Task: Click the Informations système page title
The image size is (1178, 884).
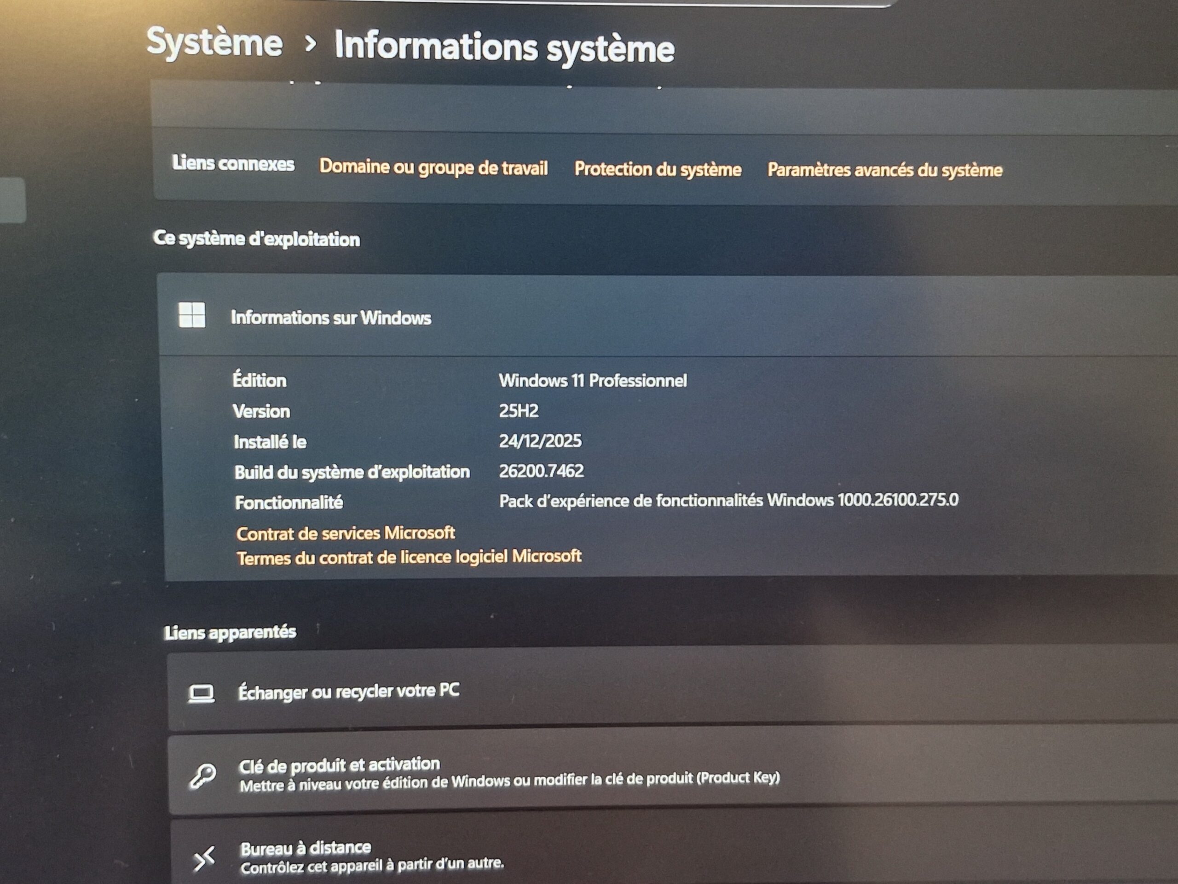Action: coord(504,48)
